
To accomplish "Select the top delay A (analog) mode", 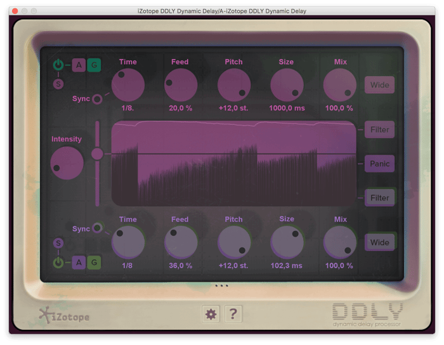I will click(79, 65).
